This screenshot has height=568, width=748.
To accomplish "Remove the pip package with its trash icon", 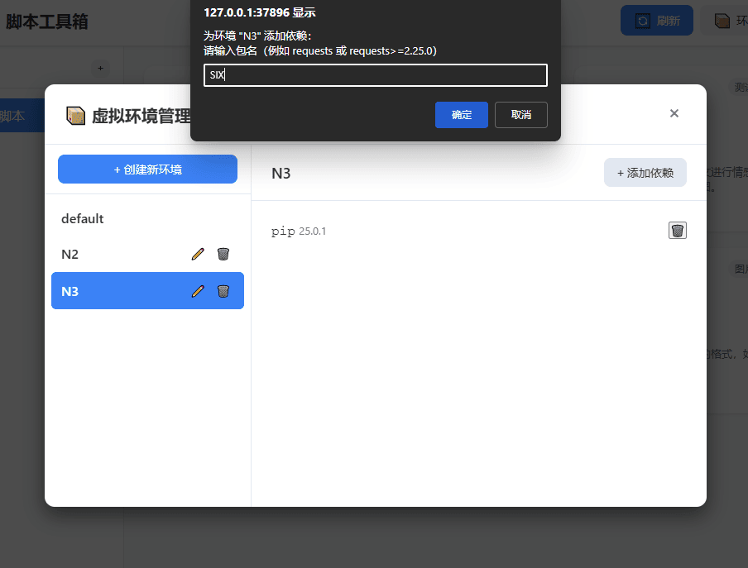I will [x=677, y=230].
